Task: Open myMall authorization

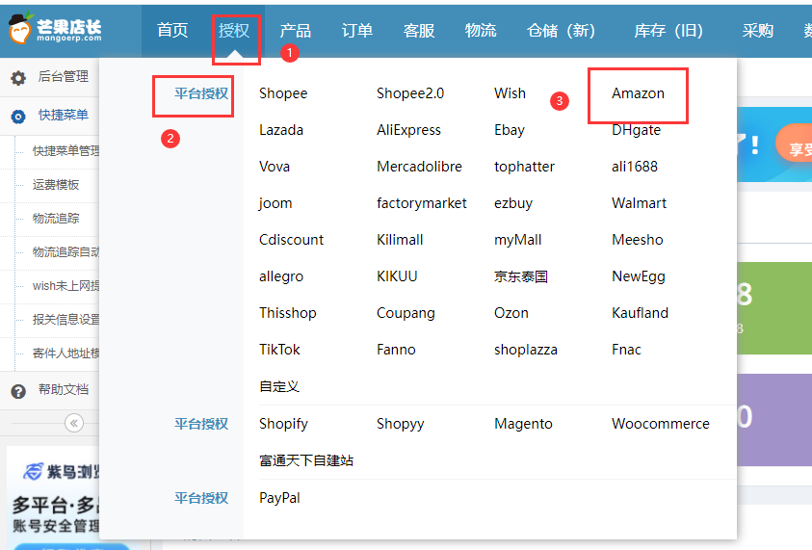Action: (x=518, y=240)
